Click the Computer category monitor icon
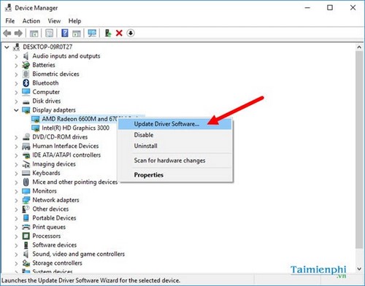The width and height of the screenshot is (365, 286). pos(26,92)
